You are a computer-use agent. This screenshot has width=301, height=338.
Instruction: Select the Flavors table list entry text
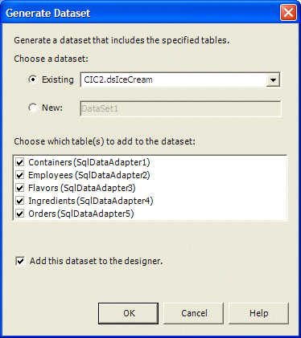[82, 188]
